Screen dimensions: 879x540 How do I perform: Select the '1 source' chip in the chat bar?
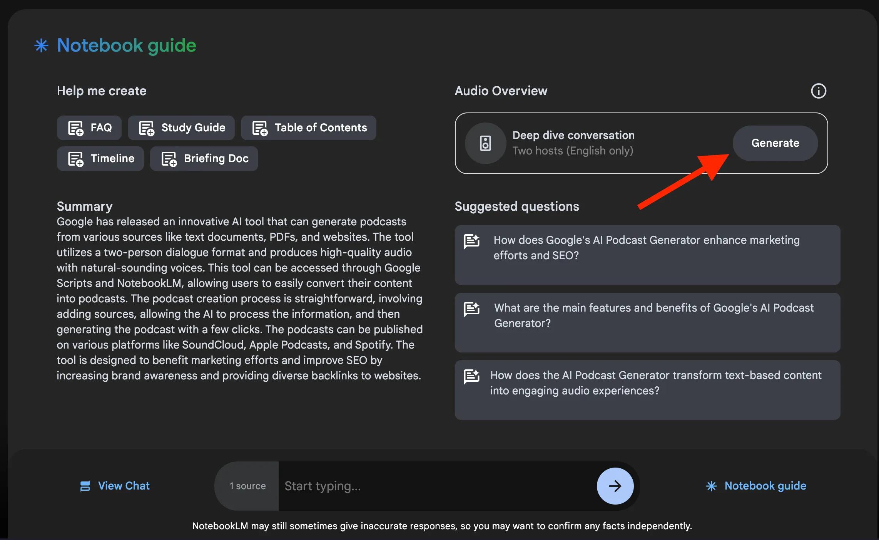tap(247, 486)
